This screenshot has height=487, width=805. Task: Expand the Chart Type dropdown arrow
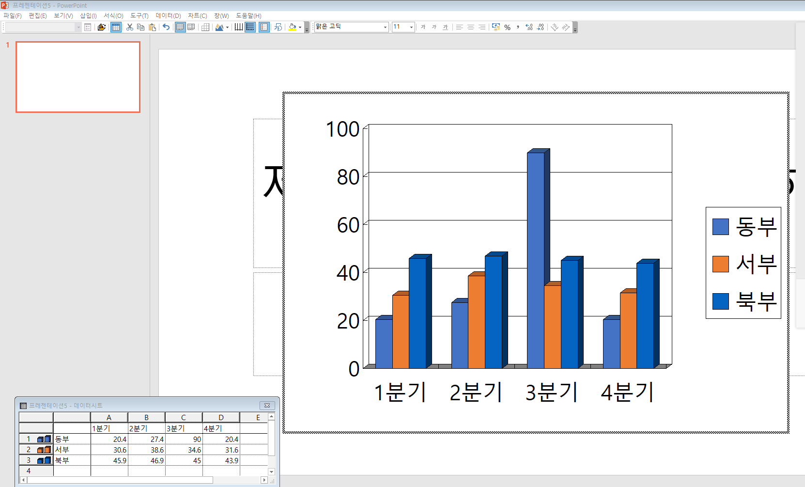pyautogui.click(x=227, y=27)
